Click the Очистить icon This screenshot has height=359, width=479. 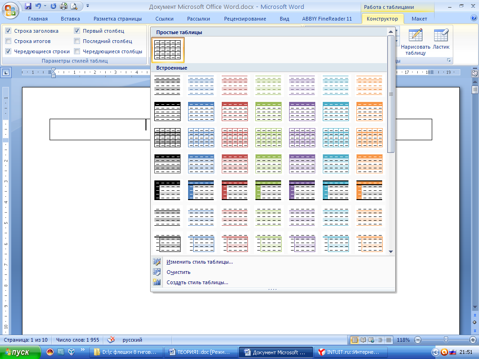(157, 272)
